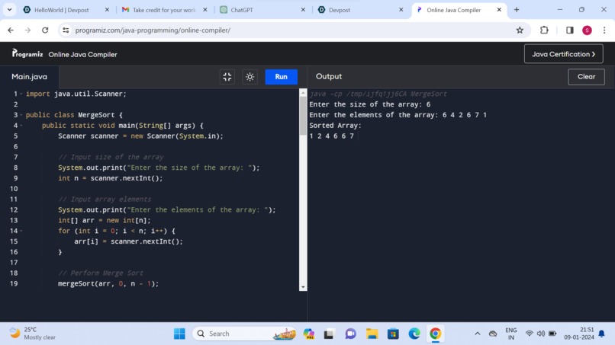This screenshot has width=615, height=345.
Task: Collapse code fold at line 1
Action: [21, 94]
